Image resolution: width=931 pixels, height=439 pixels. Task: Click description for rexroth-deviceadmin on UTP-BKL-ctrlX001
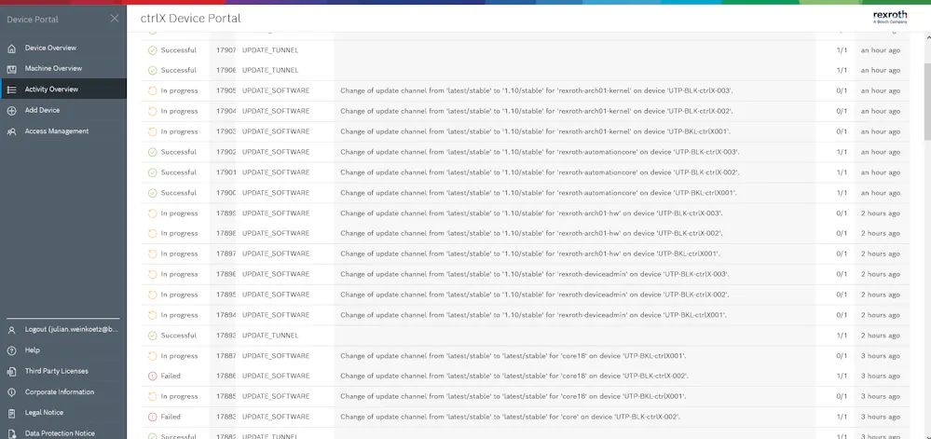[x=533, y=315]
